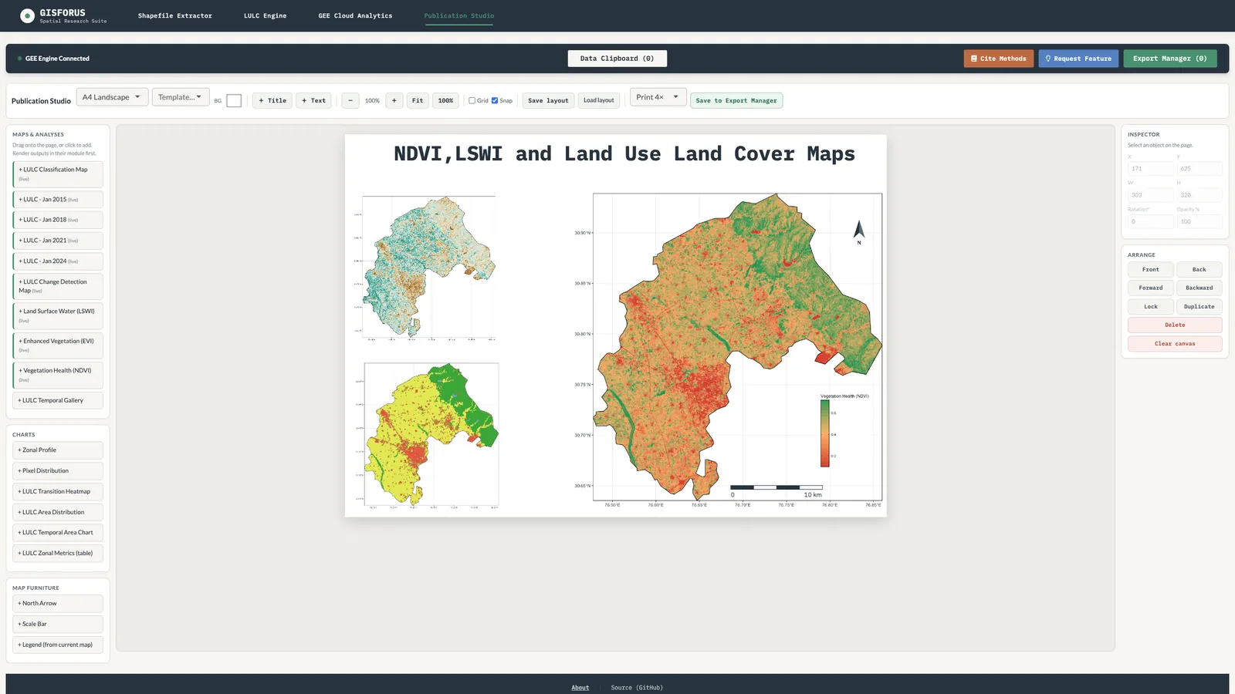This screenshot has height=694, width=1235.
Task: Click the Bring to Front button
Action: [1151, 269]
